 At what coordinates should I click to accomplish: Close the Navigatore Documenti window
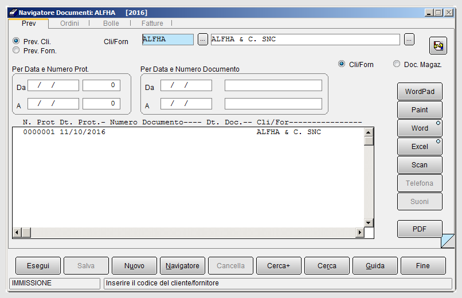[448, 13]
